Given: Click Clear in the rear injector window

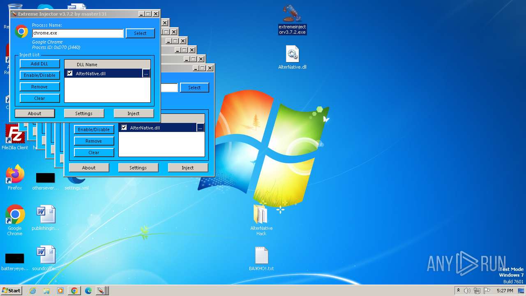Looking at the screenshot, I should pos(94,153).
